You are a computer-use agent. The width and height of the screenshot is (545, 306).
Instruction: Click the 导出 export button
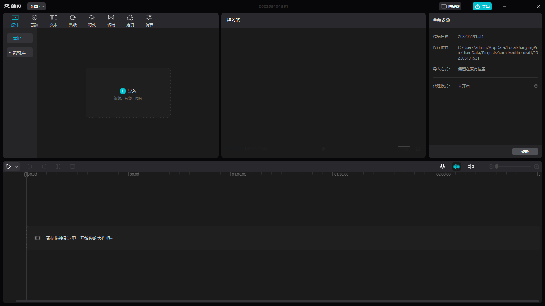click(482, 6)
